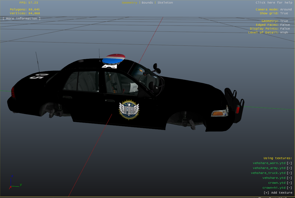Remove the vehshare_worn.ytd texture
This screenshot has width=295, height=198.
point(289,163)
